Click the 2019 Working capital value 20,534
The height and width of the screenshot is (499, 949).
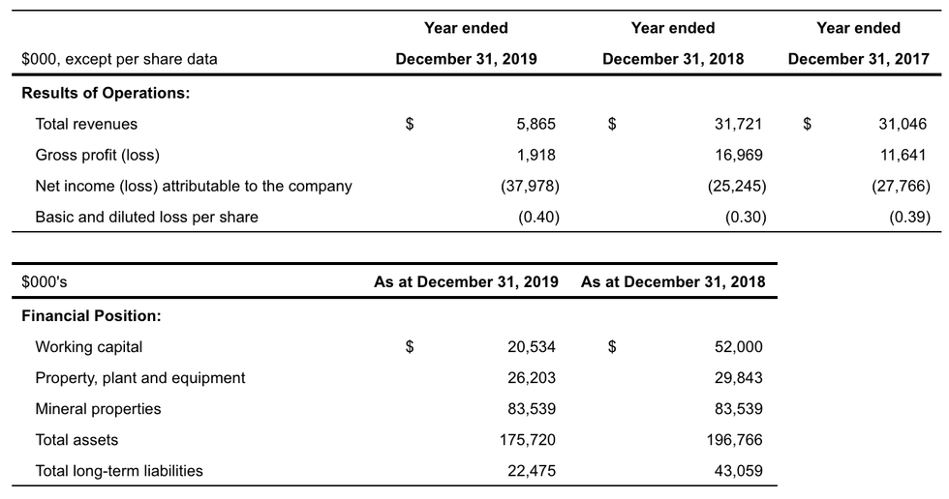(532, 346)
